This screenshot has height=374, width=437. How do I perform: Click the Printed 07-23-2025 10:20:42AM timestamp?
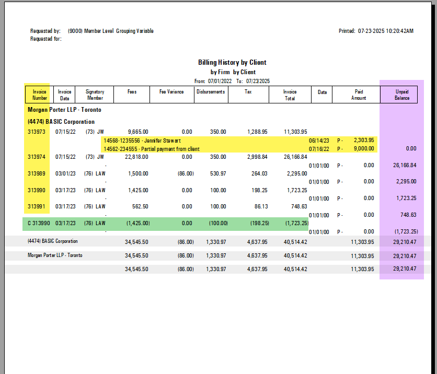376,31
